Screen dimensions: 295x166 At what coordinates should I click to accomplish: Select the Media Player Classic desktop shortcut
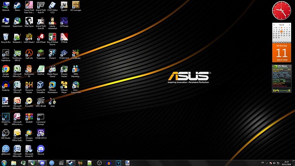point(52,71)
